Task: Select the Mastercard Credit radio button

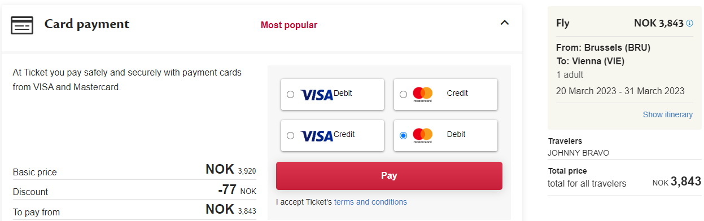Action: 403,94
